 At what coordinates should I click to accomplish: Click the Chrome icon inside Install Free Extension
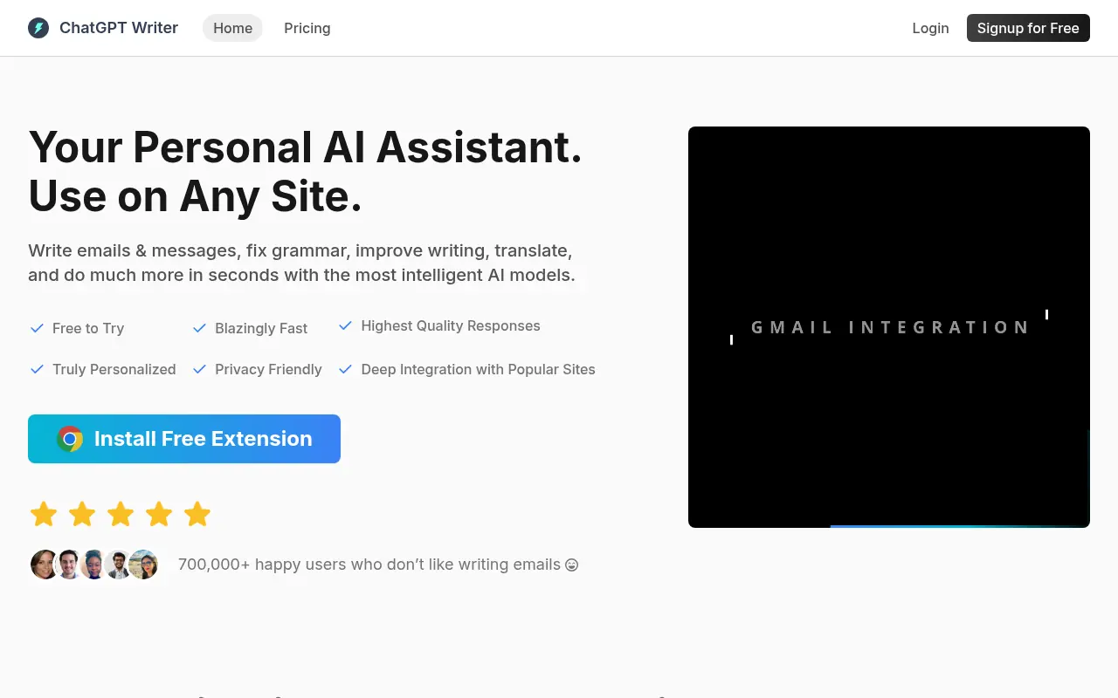point(71,439)
